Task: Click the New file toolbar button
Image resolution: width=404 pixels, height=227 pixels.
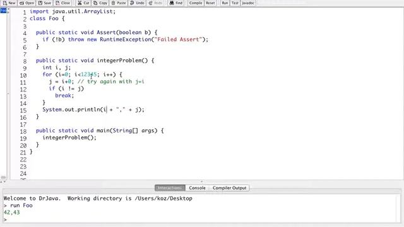Action: 9,3
